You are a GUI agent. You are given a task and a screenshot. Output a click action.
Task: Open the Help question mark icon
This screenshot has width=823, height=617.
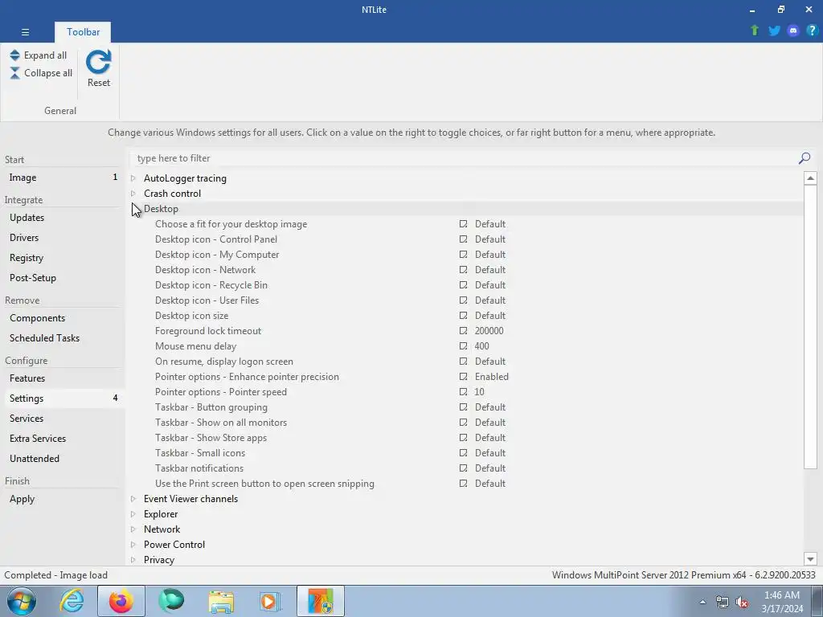click(x=812, y=31)
